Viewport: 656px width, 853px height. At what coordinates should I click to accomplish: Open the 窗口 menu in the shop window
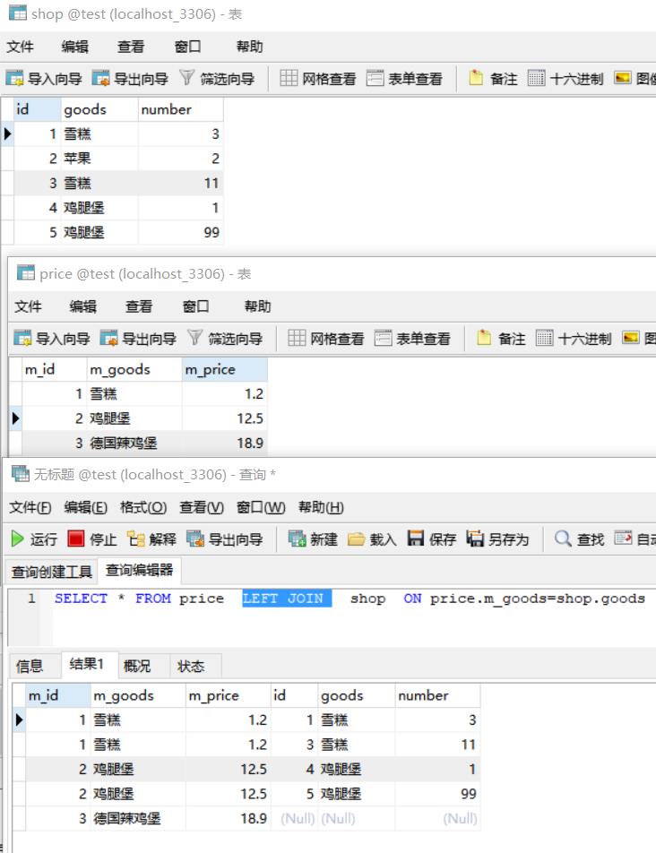(x=187, y=47)
